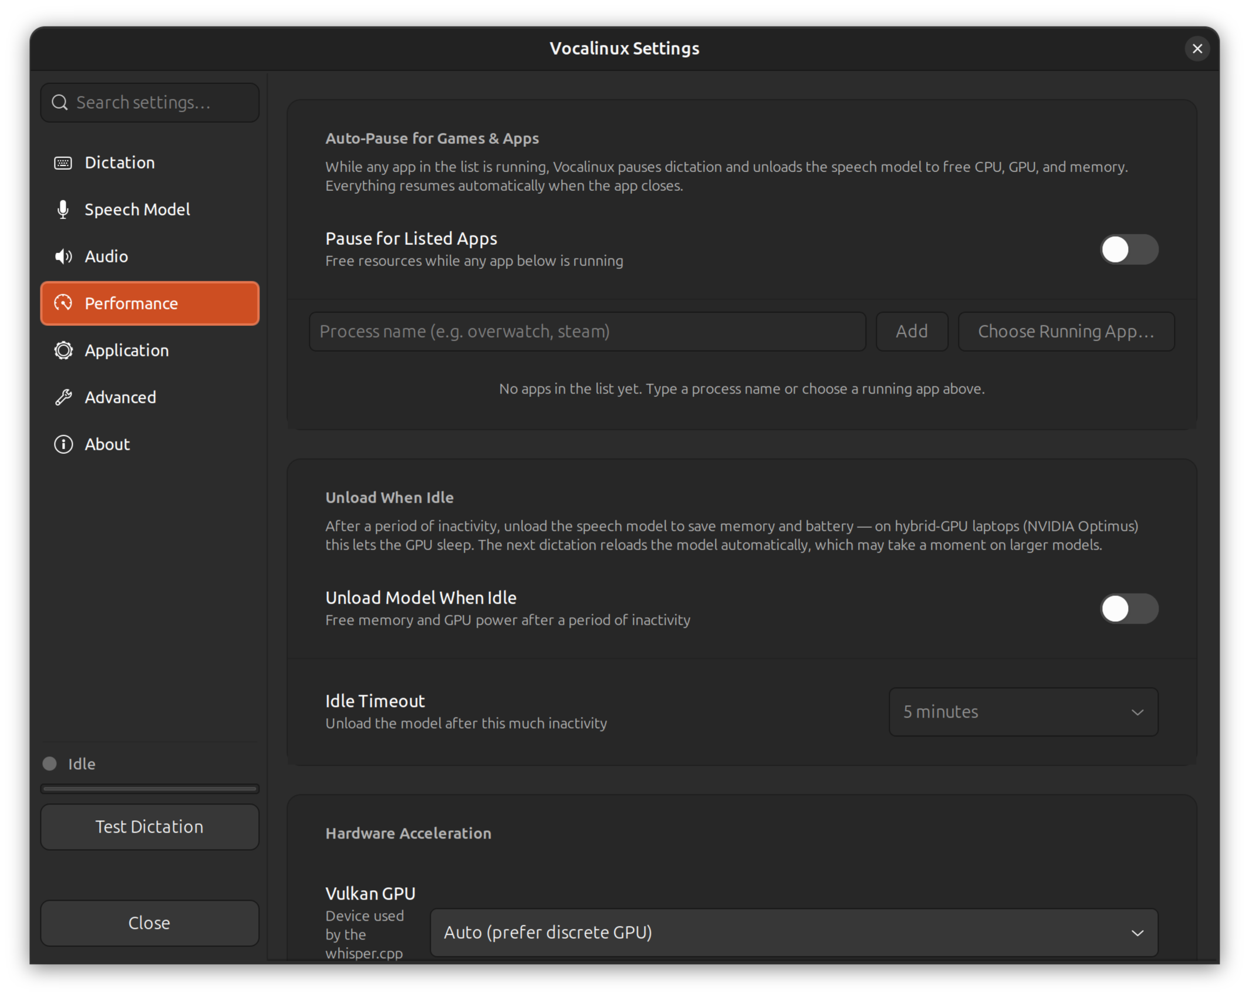1249x997 pixels.
Task: Click the gauge icon beside Performance
Action: point(63,303)
